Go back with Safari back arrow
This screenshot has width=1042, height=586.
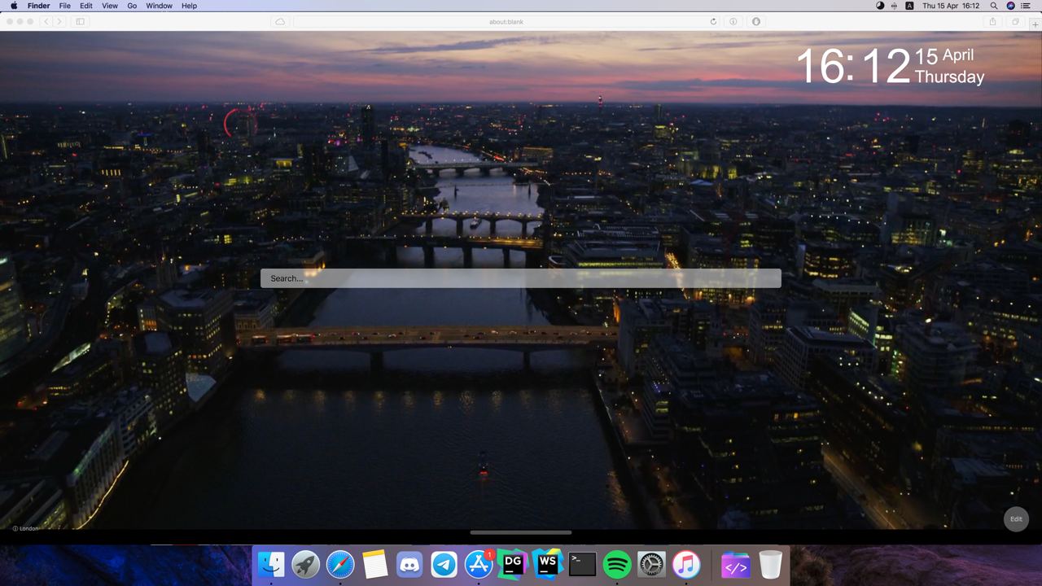tap(46, 21)
